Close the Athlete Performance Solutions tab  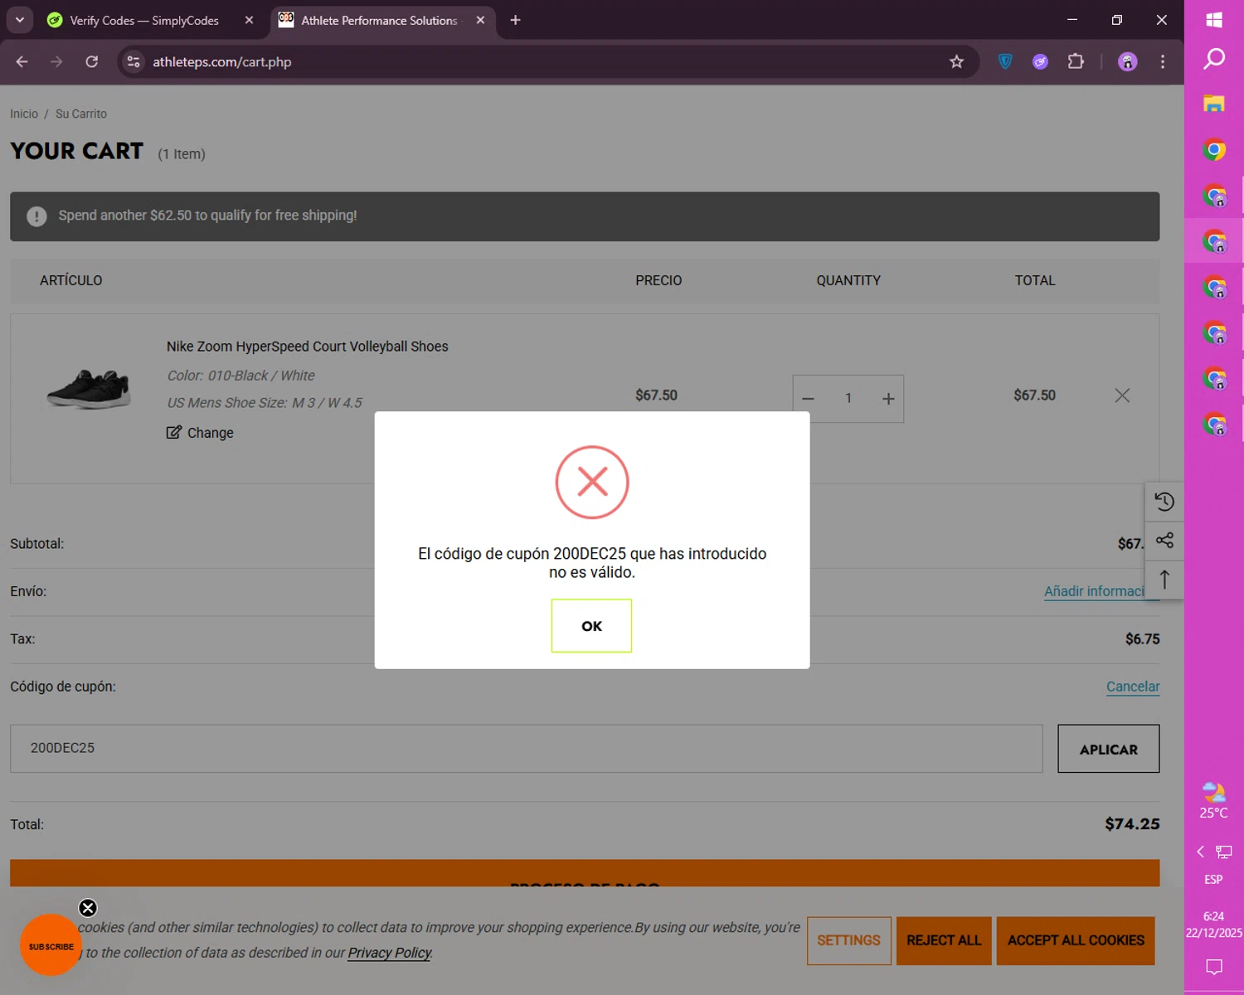pyautogui.click(x=480, y=20)
